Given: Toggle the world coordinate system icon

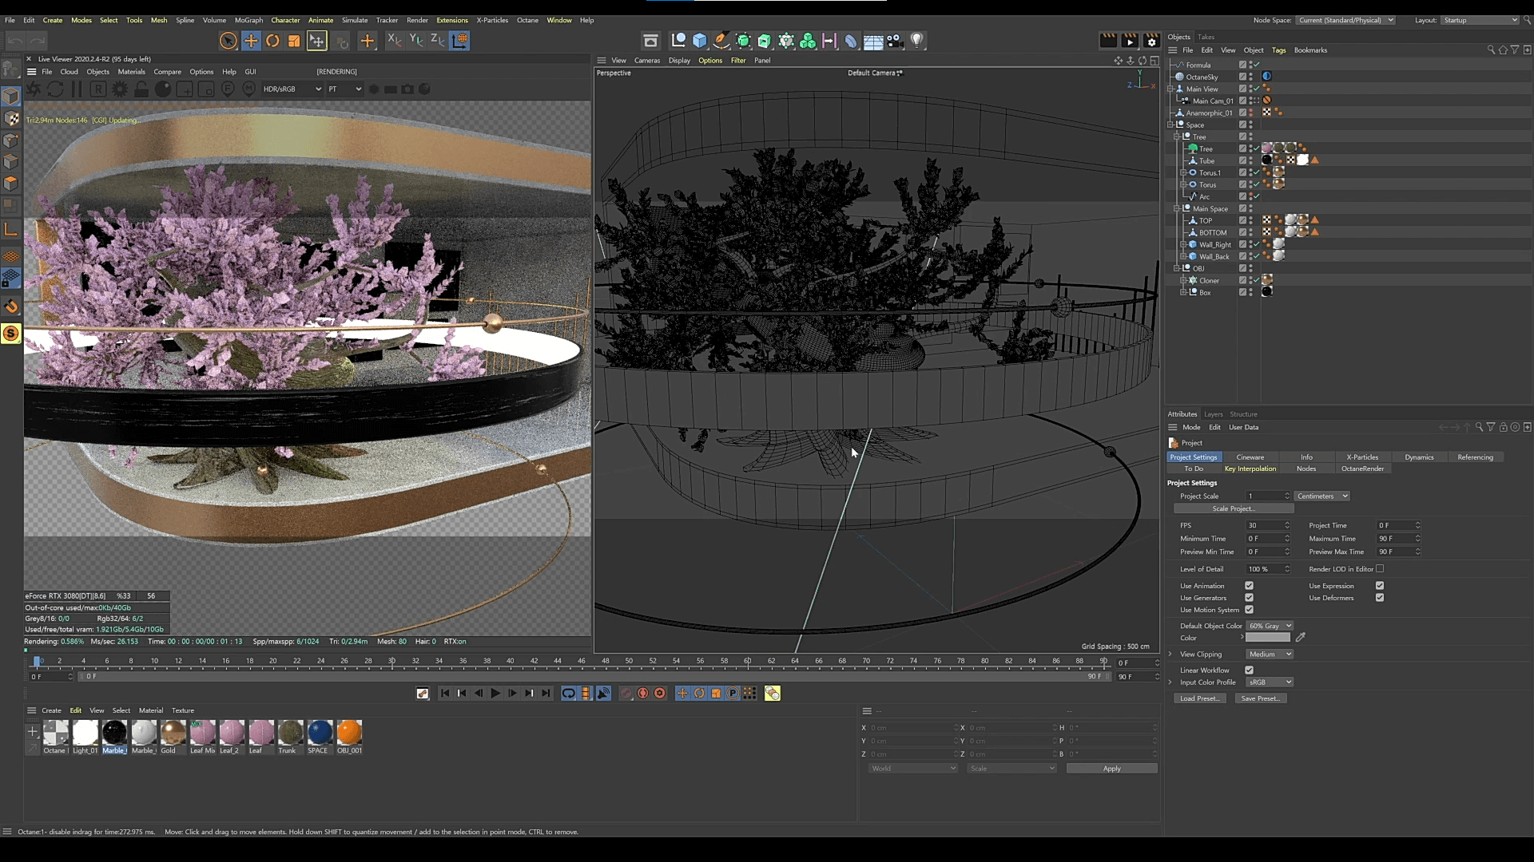Looking at the screenshot, I should [459, 41].
